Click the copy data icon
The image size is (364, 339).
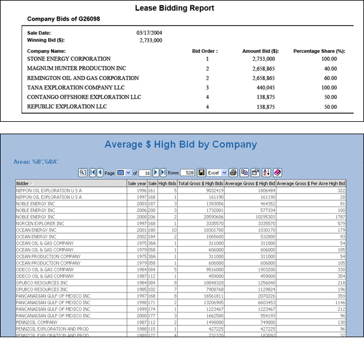point(244,172)
